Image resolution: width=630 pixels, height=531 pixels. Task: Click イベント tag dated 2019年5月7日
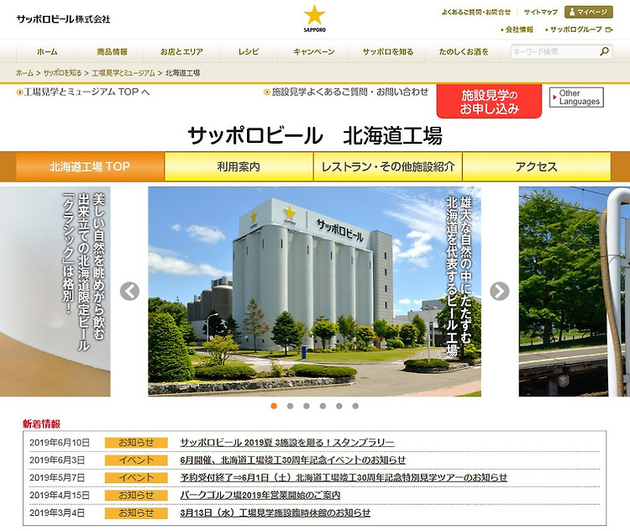point(136,477)
